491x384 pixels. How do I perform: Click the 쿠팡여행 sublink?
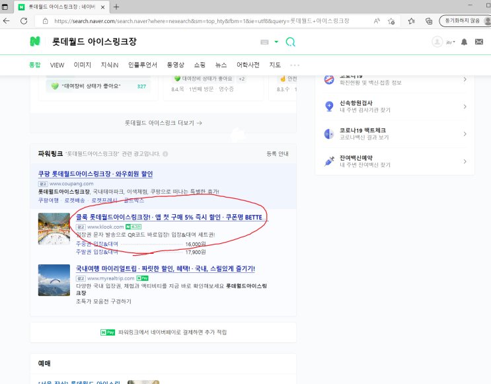tap(48, 200)
